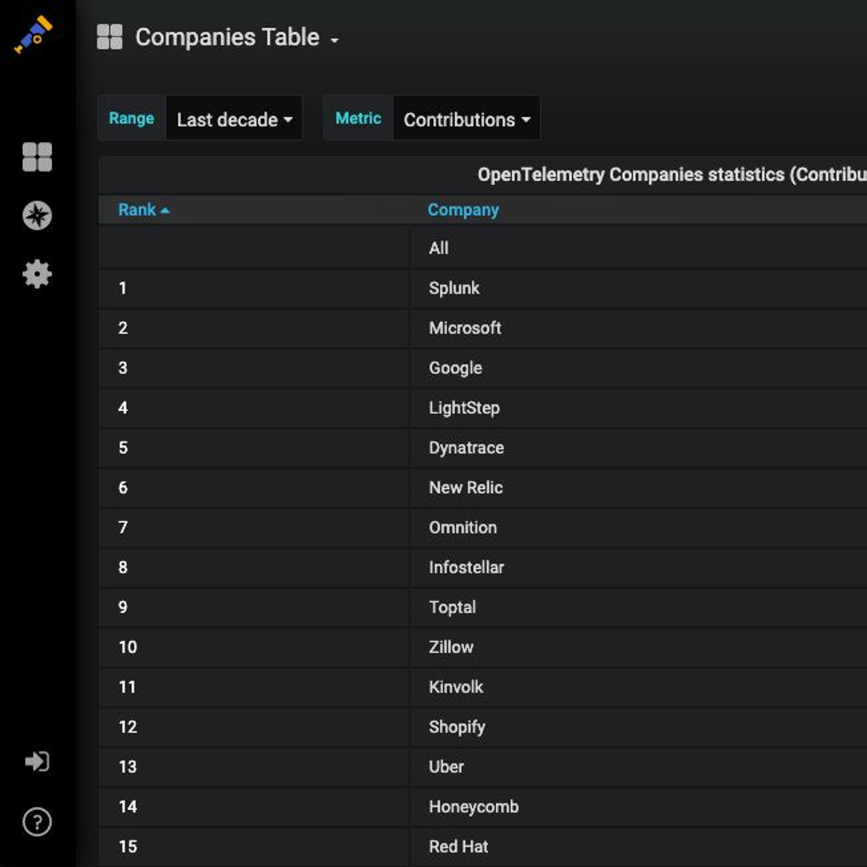867x867 pixels.
Task: Click the OpenTelemetry Companies statistics panel title
Action: pyautogui.click(x=672, y=175)
